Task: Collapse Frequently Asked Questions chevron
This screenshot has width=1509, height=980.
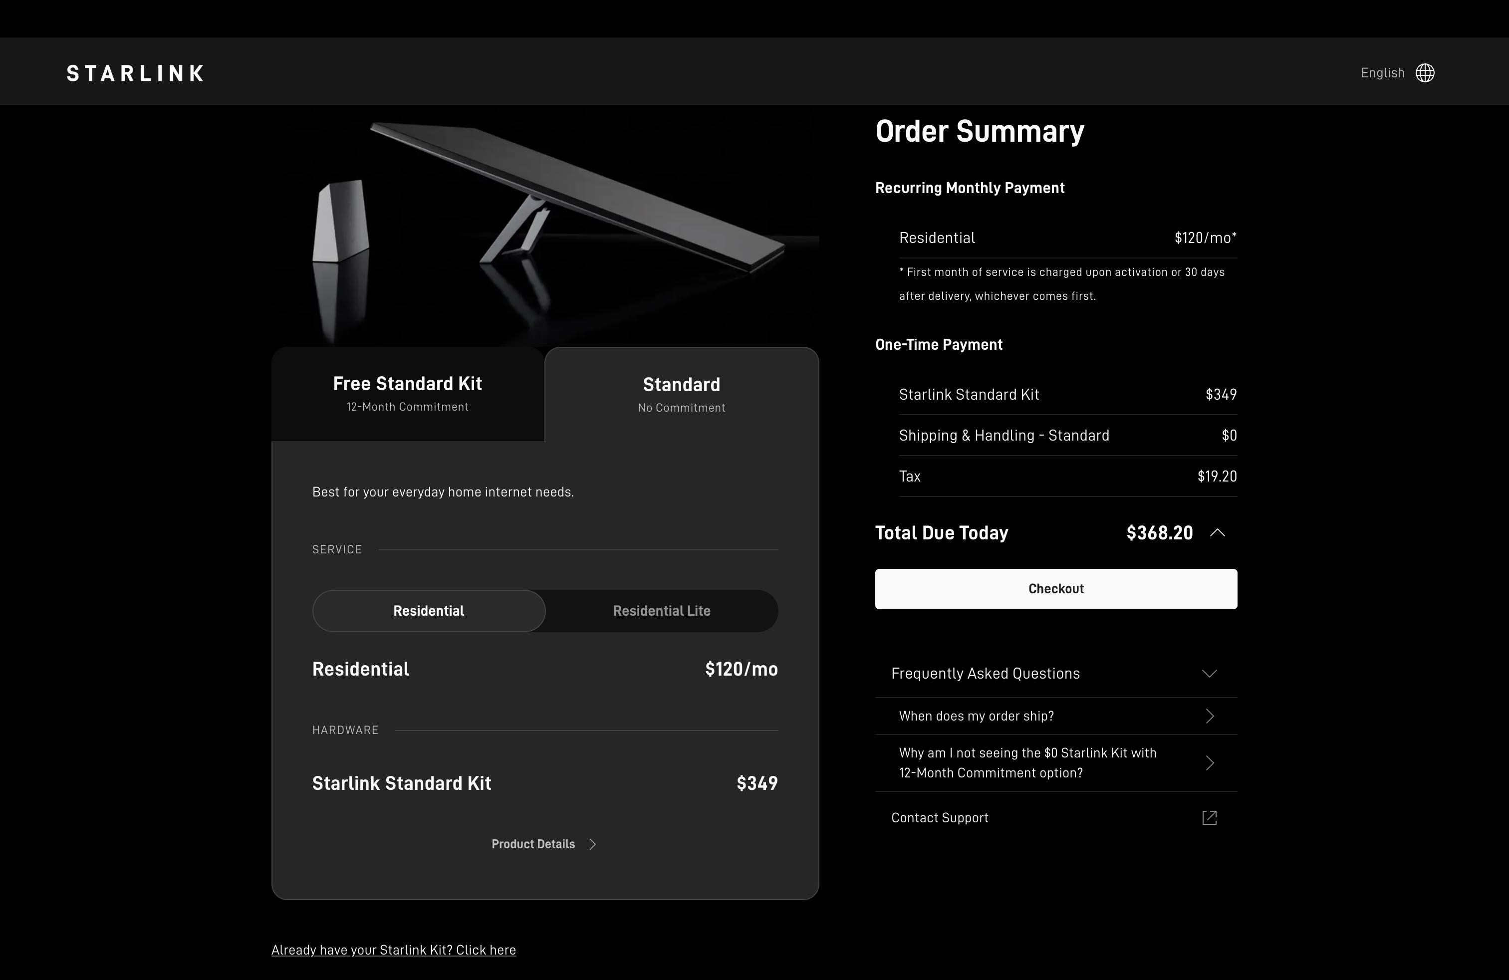Action: click(x=1209, y=673)
